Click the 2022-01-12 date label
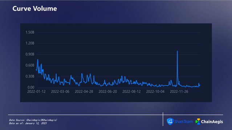232x130 pixels. tap(36, 92)
